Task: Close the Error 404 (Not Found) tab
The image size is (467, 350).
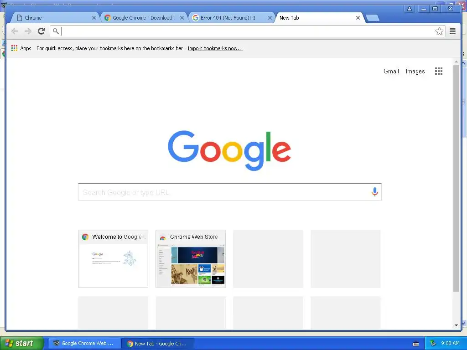Action: click(x=270, y=18)
